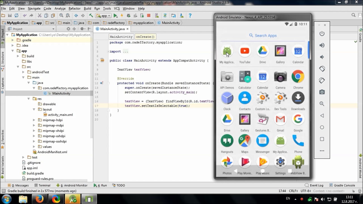Open the Navigate menu
This screenshot has height=204, width=363.
(34, 8)
